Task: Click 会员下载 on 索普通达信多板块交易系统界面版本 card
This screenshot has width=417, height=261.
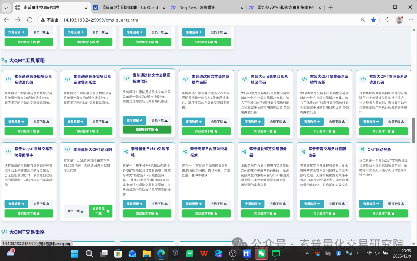Action: [100, 121]
